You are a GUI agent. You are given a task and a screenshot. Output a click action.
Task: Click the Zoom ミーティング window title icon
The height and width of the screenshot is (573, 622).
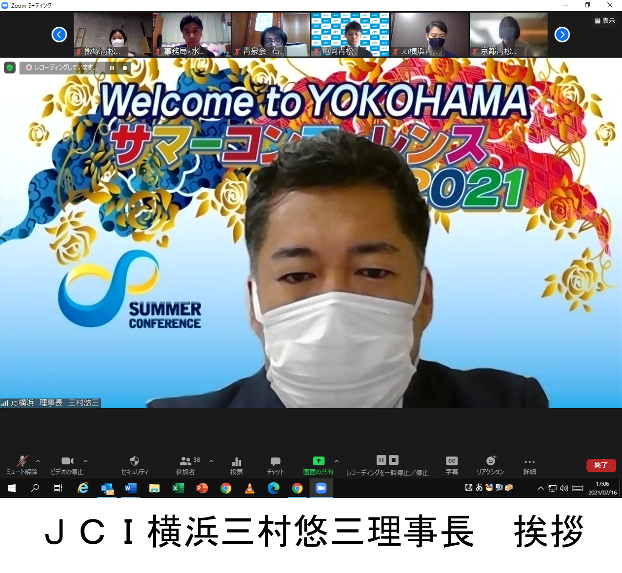(5, 5)
